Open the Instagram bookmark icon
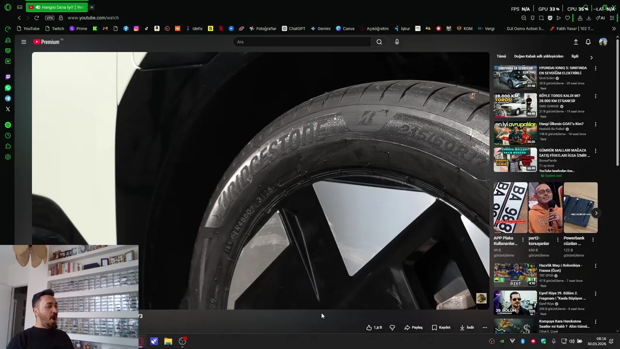 pos(136,29)
